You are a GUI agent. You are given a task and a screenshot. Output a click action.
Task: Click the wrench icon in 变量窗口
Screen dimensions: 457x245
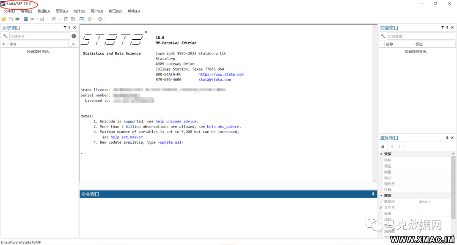pos(383,36)
